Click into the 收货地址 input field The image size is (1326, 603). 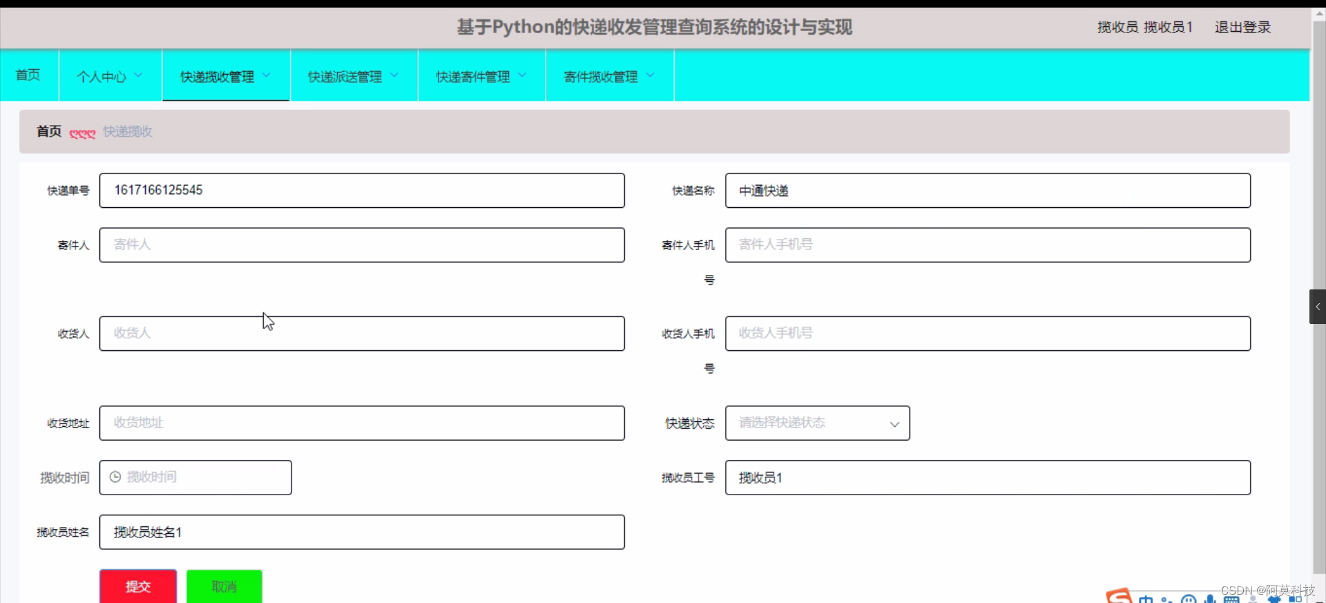click(362, 423)
